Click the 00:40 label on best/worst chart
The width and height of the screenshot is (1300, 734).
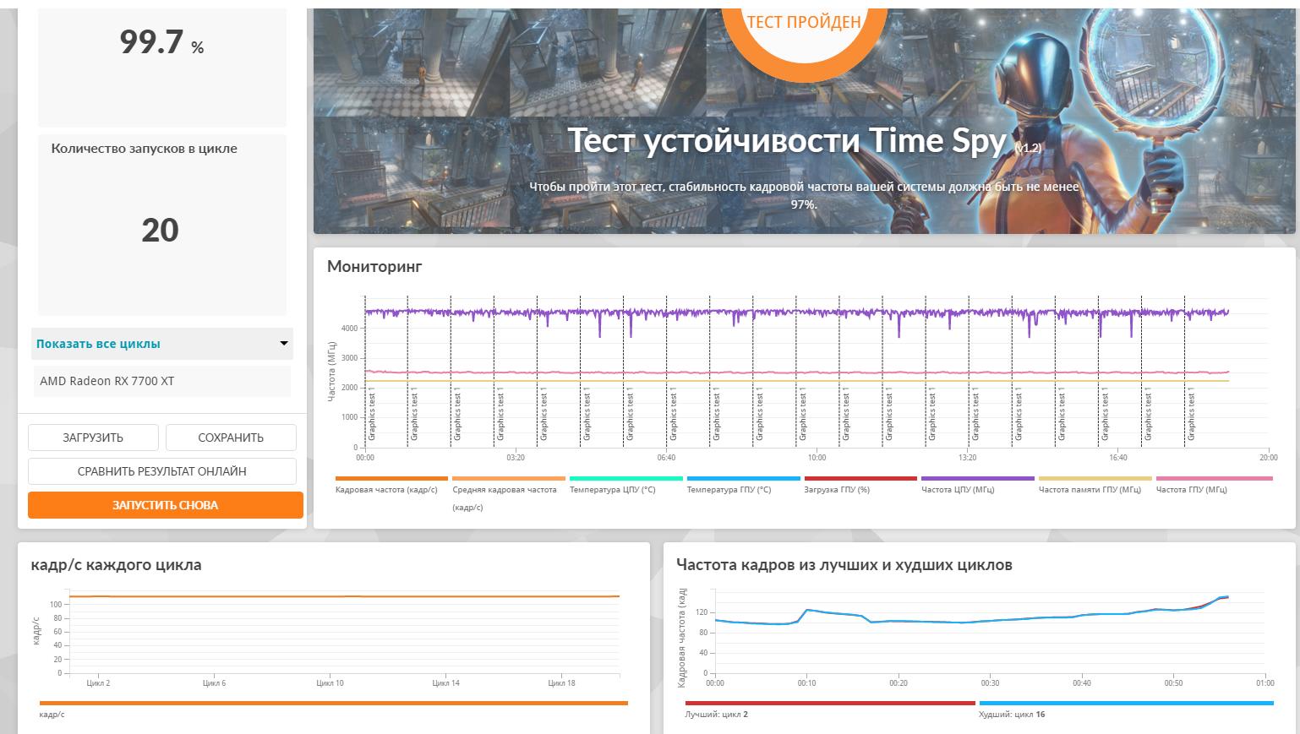[x=1081, y=683]
